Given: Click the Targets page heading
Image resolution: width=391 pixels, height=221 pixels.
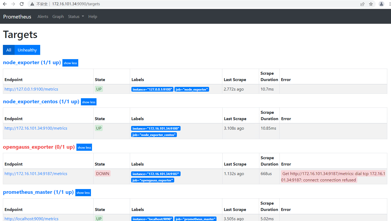Looking at the screenshot, I should click(20, 35).
